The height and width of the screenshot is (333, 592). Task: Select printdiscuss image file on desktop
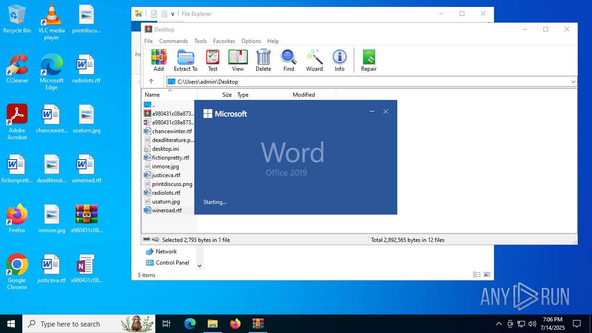coord(86,19)
